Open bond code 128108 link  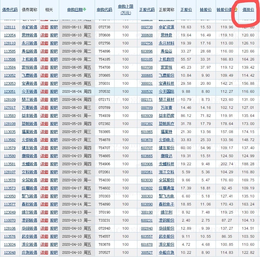(x=10, y=124)
